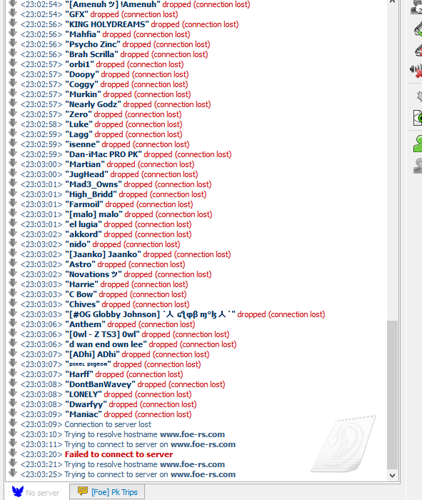Click the mute speakers icon with red X
Viewport: 422px width, 500px height.
point(416,71)
